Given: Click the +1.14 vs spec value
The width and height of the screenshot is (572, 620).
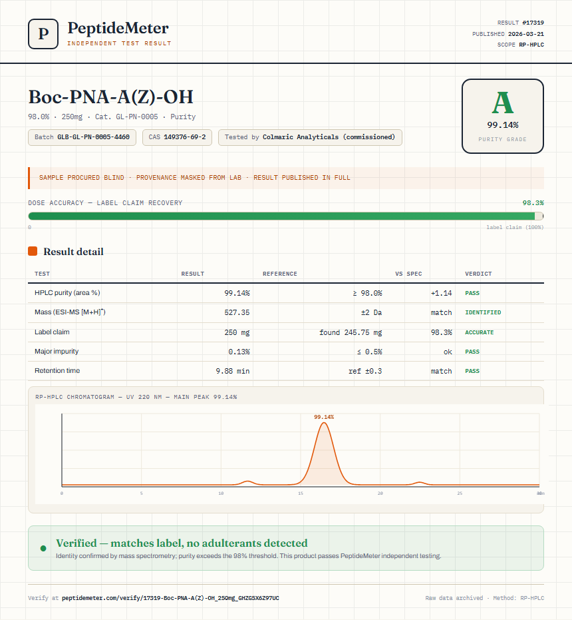Looking at the screenshot, I should (x=441, y=293).
